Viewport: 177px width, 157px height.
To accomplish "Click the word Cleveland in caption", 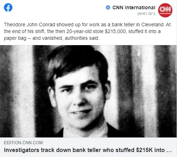I will tap(152, 25).
